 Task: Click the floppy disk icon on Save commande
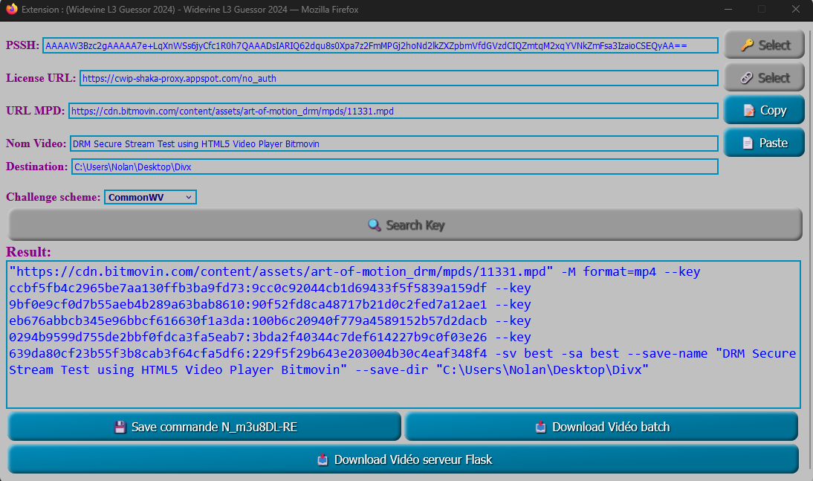click(120, 427)
